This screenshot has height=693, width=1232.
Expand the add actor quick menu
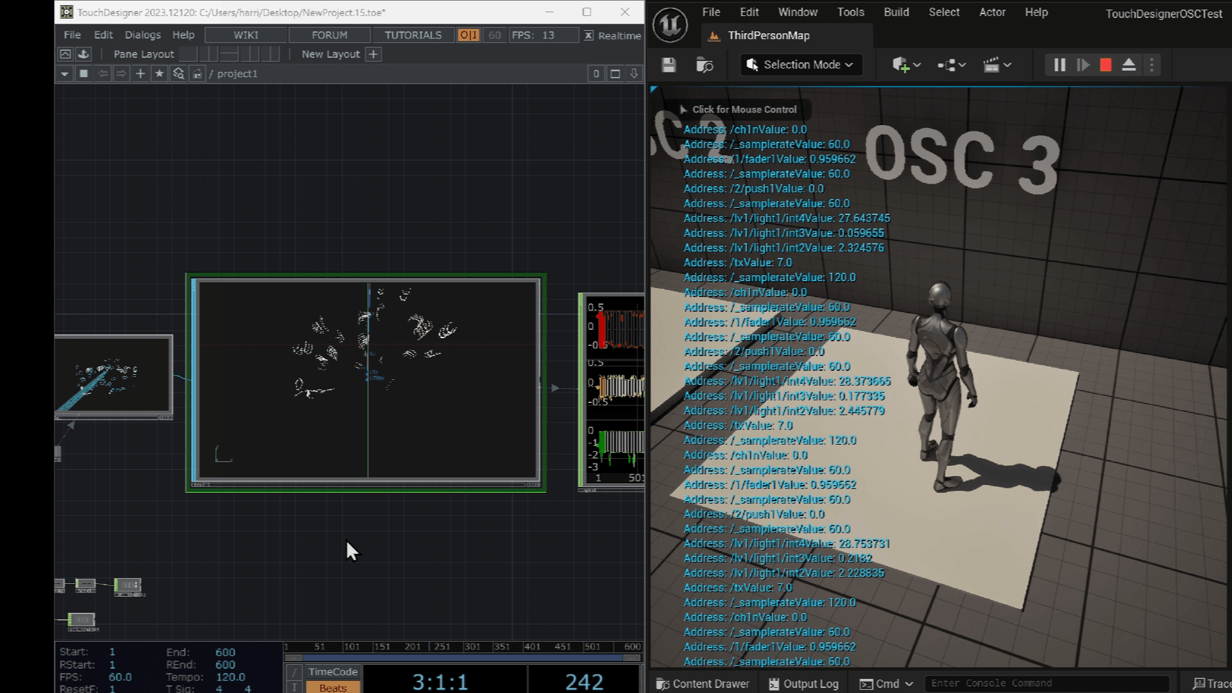906,65
